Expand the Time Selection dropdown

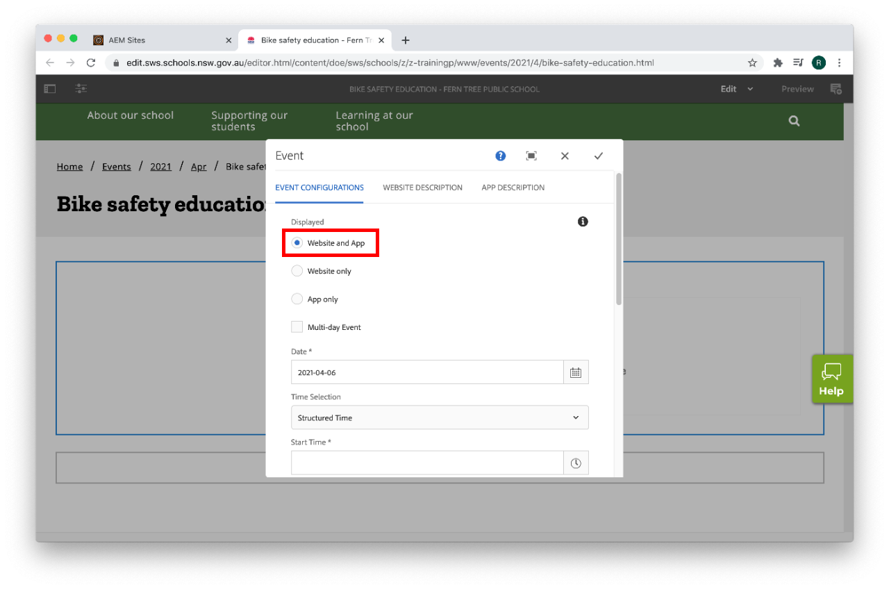coord(440,417)
